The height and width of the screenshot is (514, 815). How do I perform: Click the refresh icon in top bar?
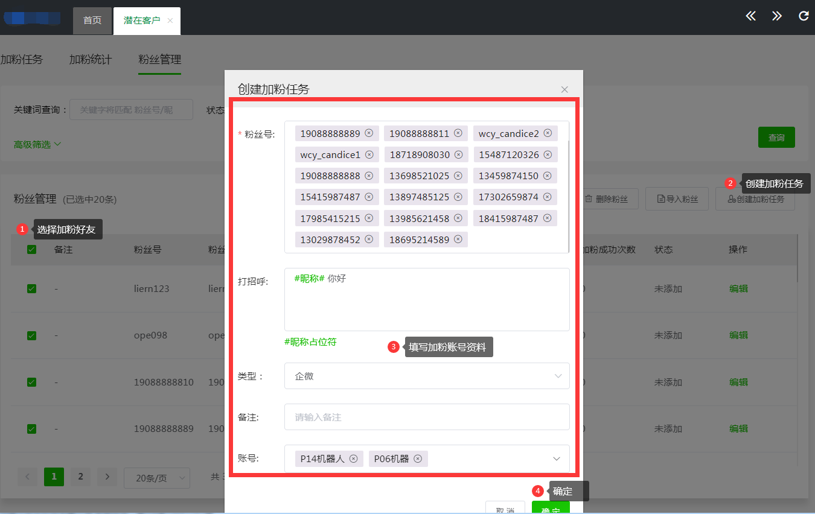[804, 16]
